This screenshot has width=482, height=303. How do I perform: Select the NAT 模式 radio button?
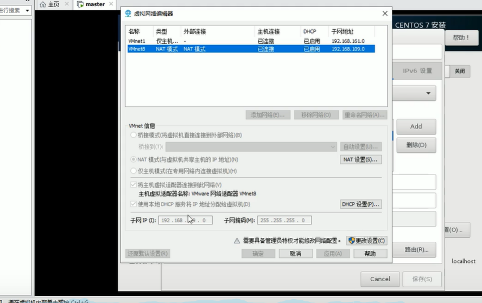pyautogui.click(x=134, y=159)
